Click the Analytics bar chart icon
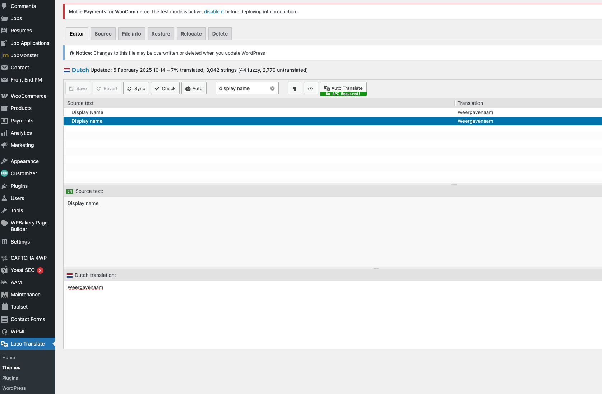Image resolution: width=602 pixels, height=394 pixels. click(4, 133)
